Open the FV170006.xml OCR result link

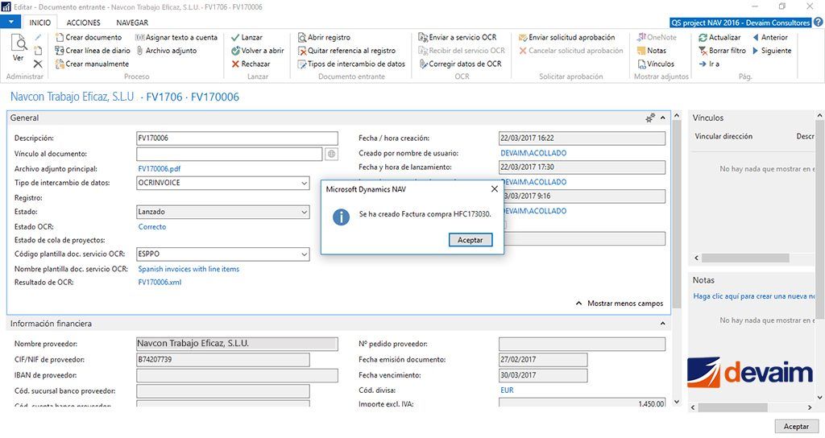[160, 283]
